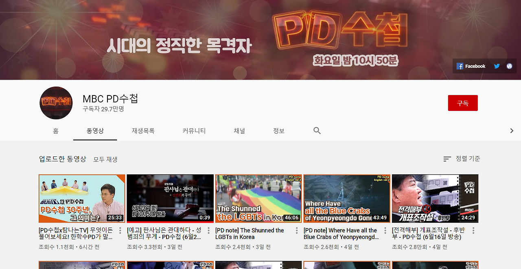
Task: Open more options for PD수첩x탐나는TV video
Action: pos(120,231)
